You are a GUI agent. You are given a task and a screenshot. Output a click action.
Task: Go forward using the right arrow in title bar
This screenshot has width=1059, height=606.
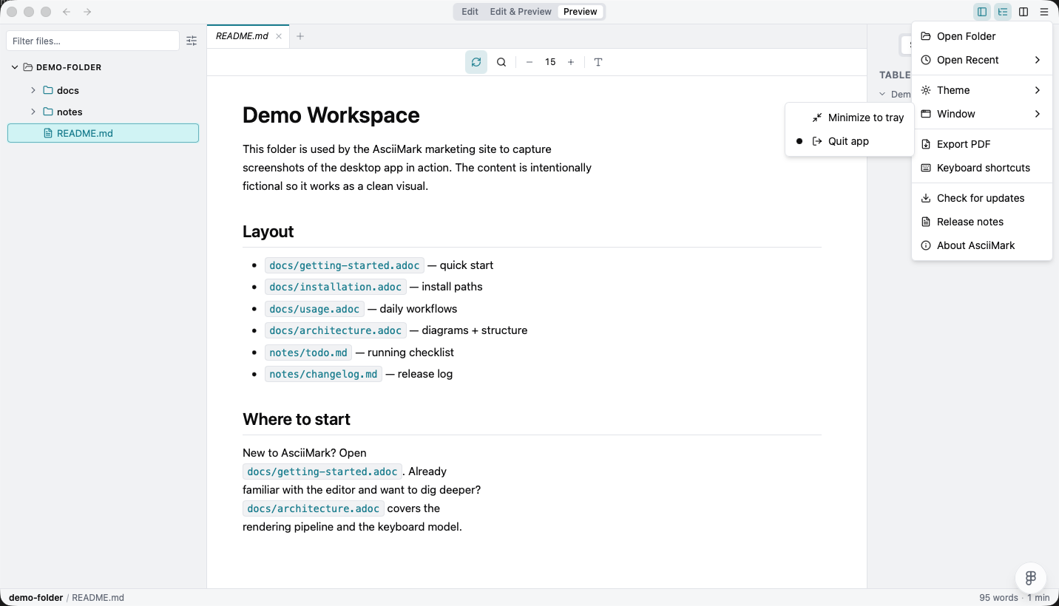[87, 12]
